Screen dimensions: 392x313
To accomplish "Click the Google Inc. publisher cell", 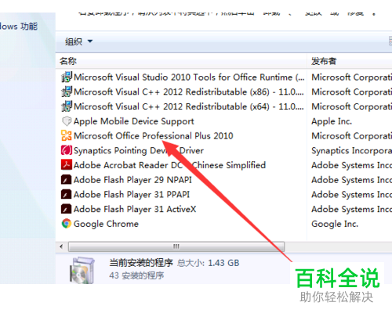I will click(x=335, y=224).
